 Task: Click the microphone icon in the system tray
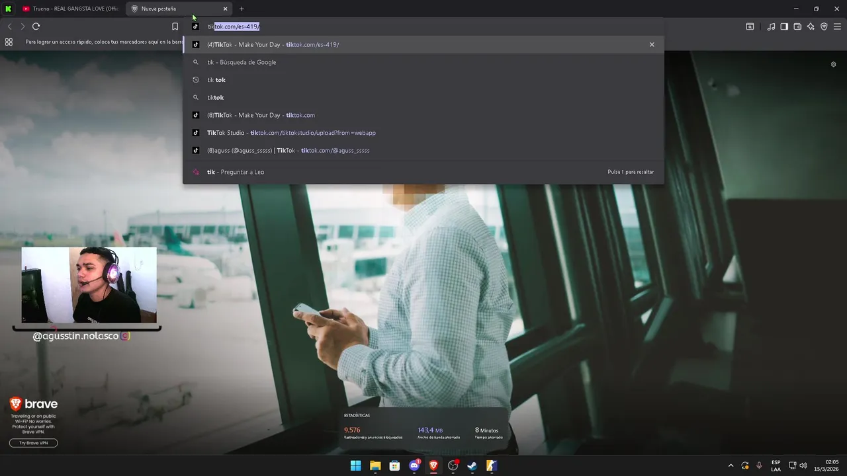pyautogui.click(x=759, y=465)
